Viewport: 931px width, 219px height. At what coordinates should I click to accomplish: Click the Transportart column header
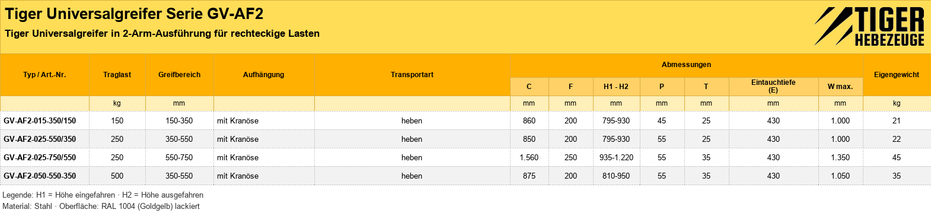[412, 75]
